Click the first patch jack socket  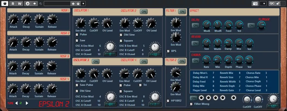point(201,98)
